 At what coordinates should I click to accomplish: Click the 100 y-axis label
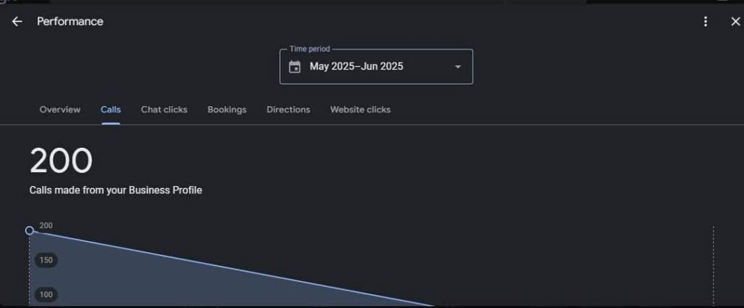[x=46, y=294]
